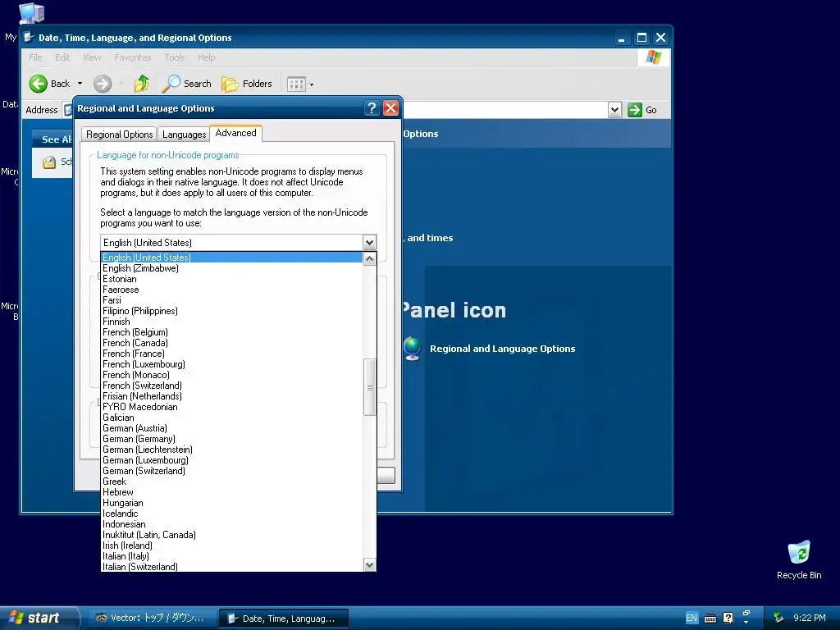Select Irish (Ireland) in the list

point(232,546)
